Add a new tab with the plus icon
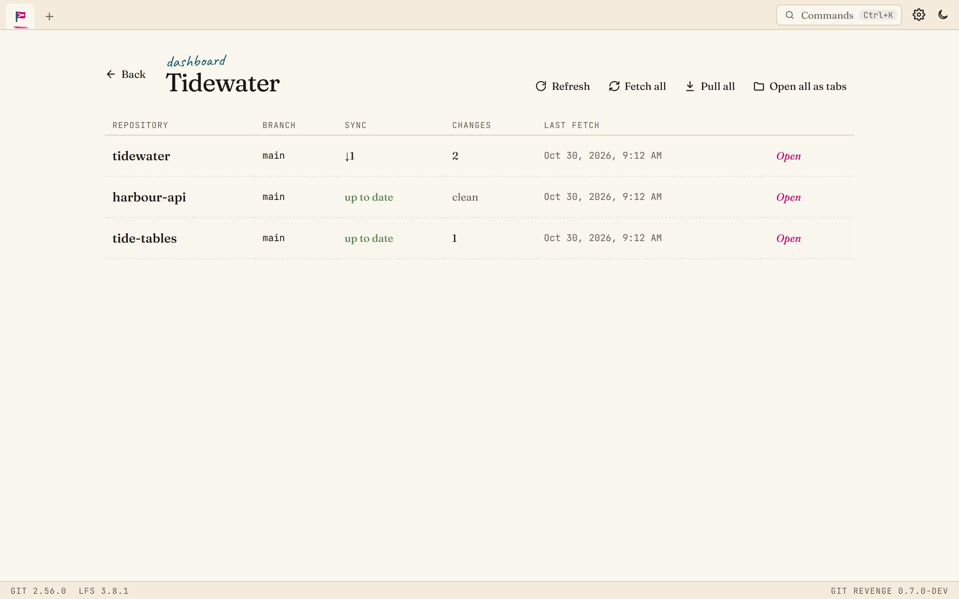Image resolution: width=959 pixels, height=599 pixels. 49,16
